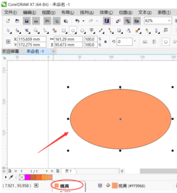Click the horizontal scale 100.0 field
The width and height of the screenshot is (177, 193).
click(91, 39)
